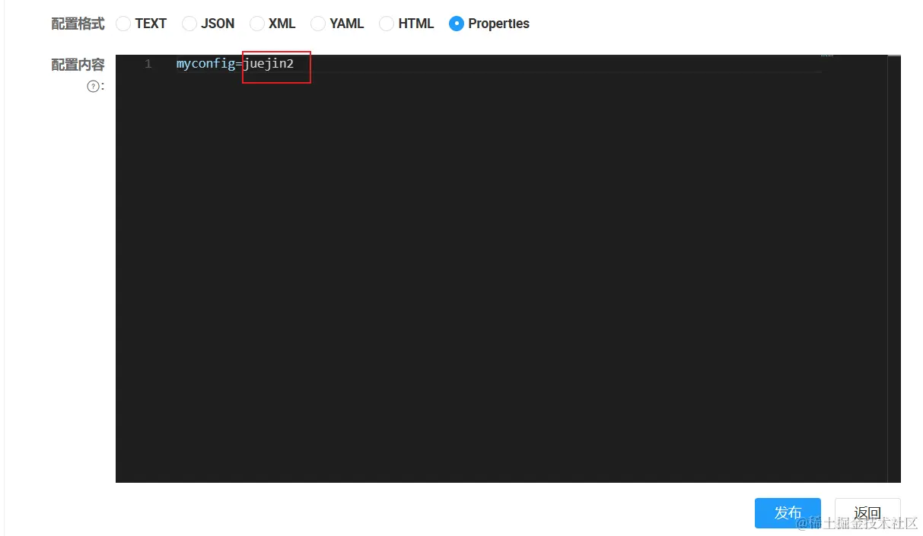This screenshot has width=923, height=536.
Task: Go back using the 返回 button
Action: click(867, 513)
